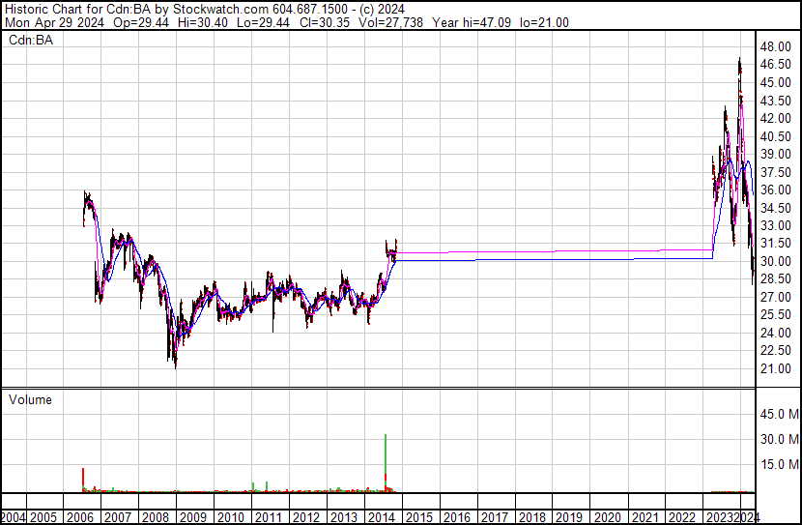Screen dimensions: 802x525
Task: Click the Volume panel title
Action: click(x=30, y=399)
